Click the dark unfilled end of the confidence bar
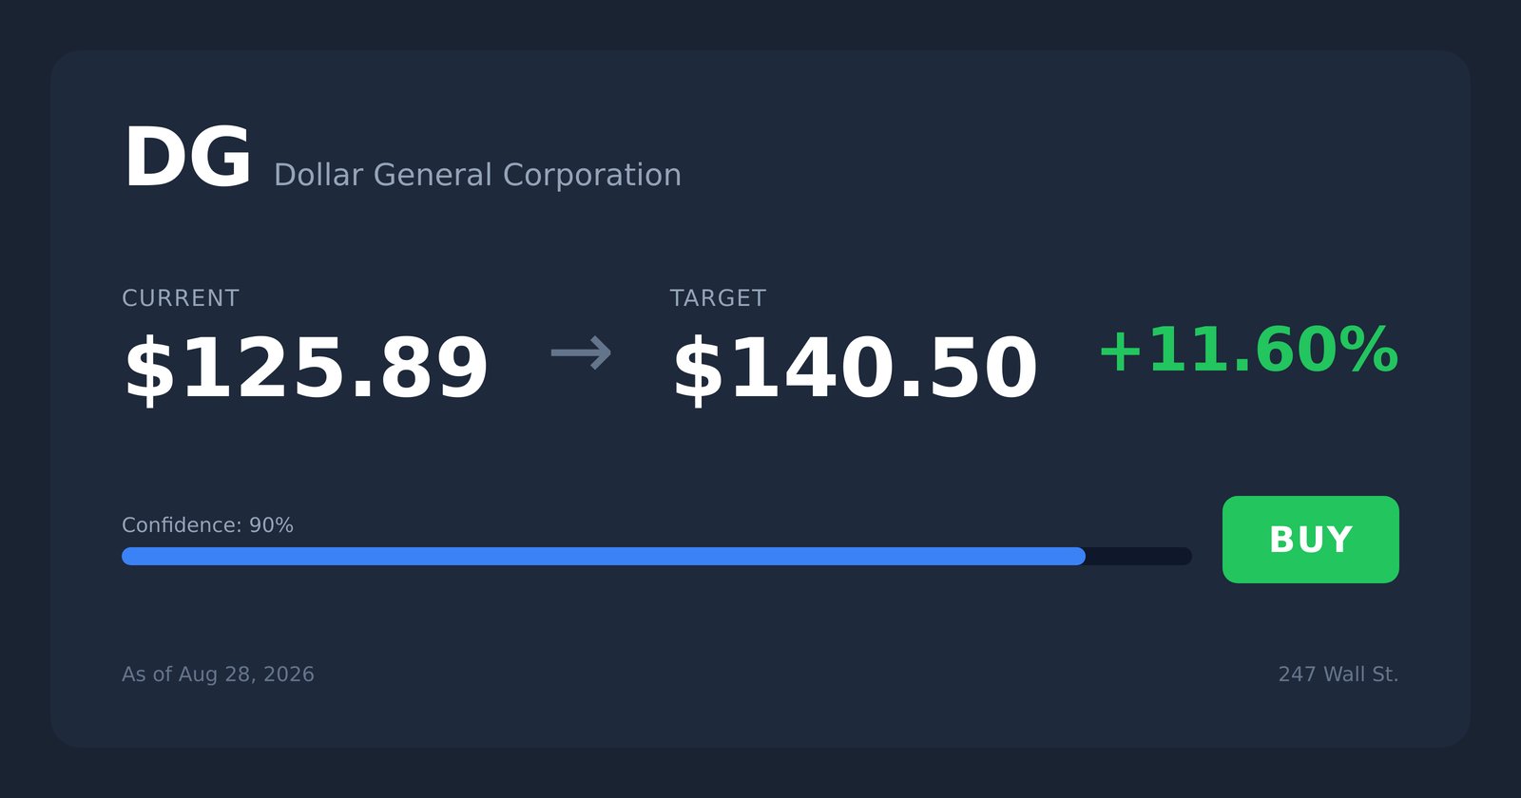 (1139, 556)
